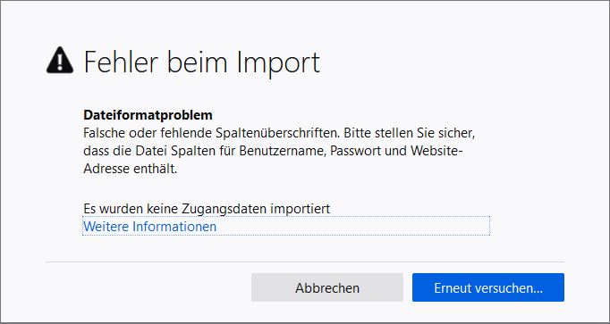This screenshot has height=324, width=610.
Task: Click the last line Adresse enthält.
Action: pyautogui.click(x=131, y=169)
